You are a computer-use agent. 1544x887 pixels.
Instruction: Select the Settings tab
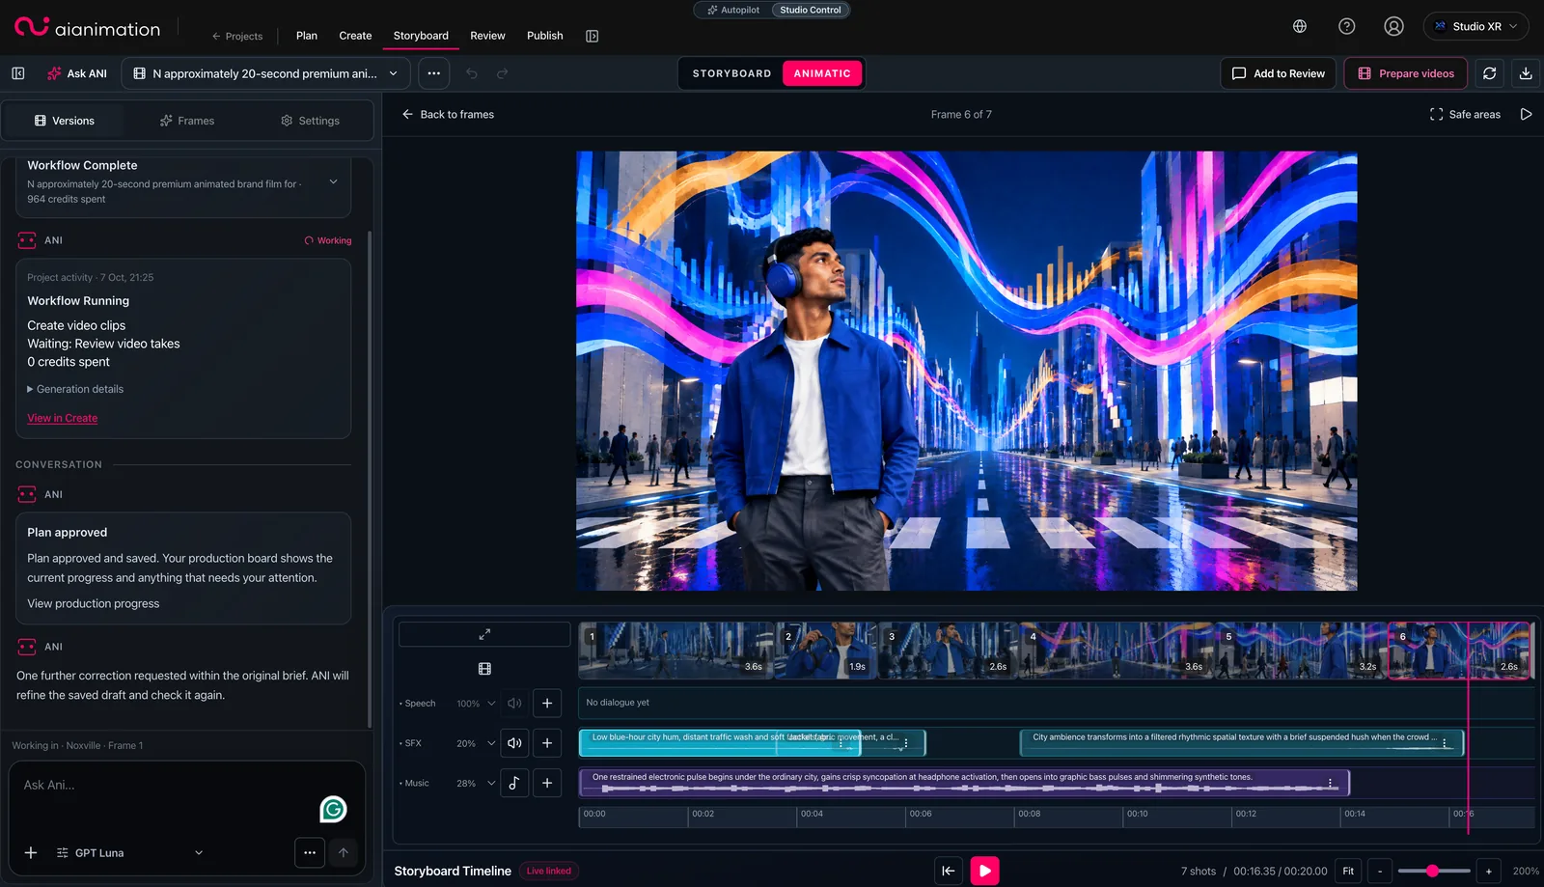click(310, 121)
